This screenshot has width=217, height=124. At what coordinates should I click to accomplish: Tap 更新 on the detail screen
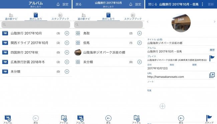coord(211,4)
